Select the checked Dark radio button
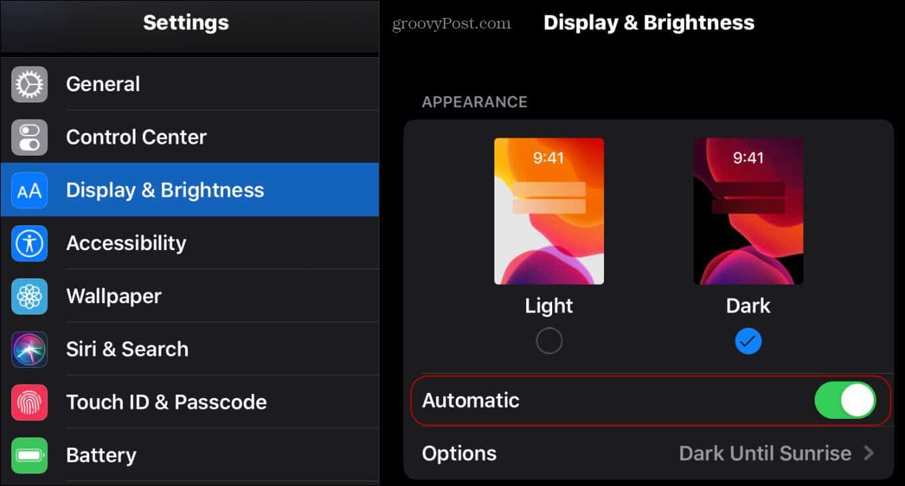Viewport: 905px width, 486px height. coord(748,341)
